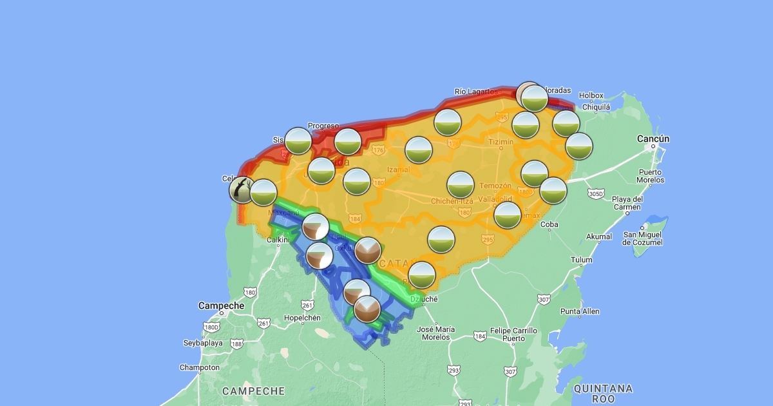Select the brown hill marker nearest Maxcanú
The height and width of the screenshot is (406, 773).
click(316, 227)
